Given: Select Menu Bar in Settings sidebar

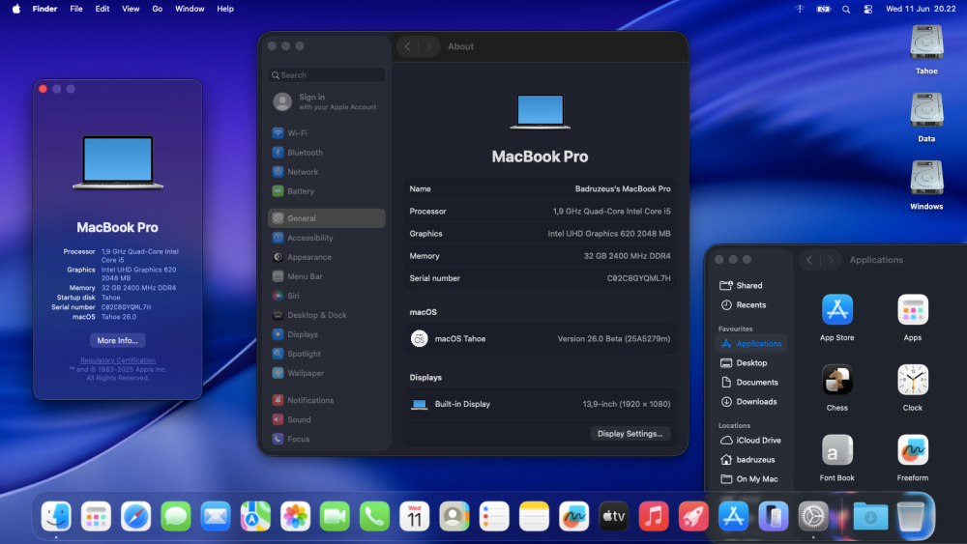Looking at the screenshot, I should [327, 276].
